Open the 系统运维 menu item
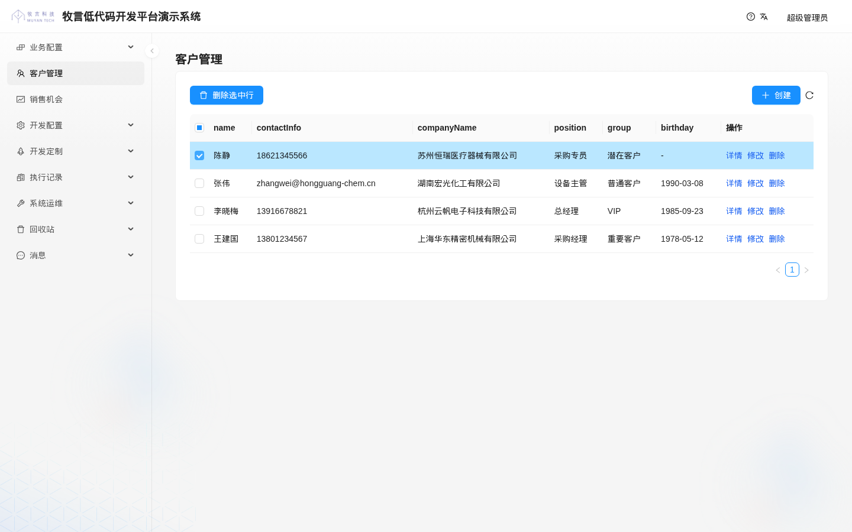The width and height of the screenshot is (852, 532). (76, 203)
